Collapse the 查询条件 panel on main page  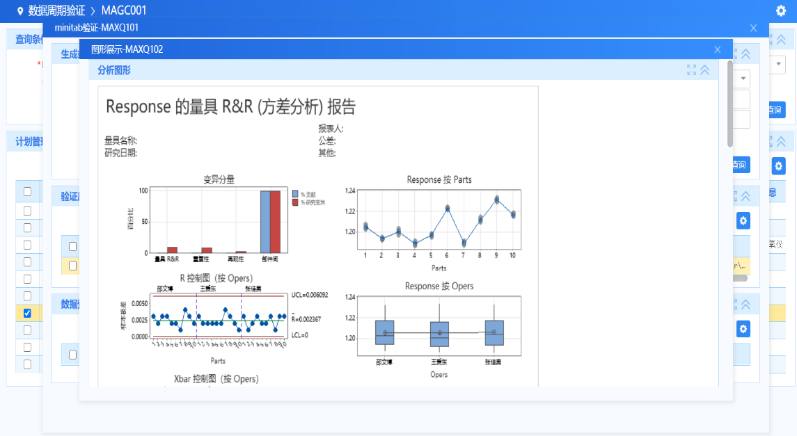pos(781,40)
